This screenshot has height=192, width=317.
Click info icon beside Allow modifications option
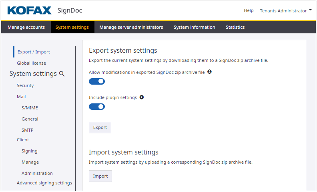point(209,72)
